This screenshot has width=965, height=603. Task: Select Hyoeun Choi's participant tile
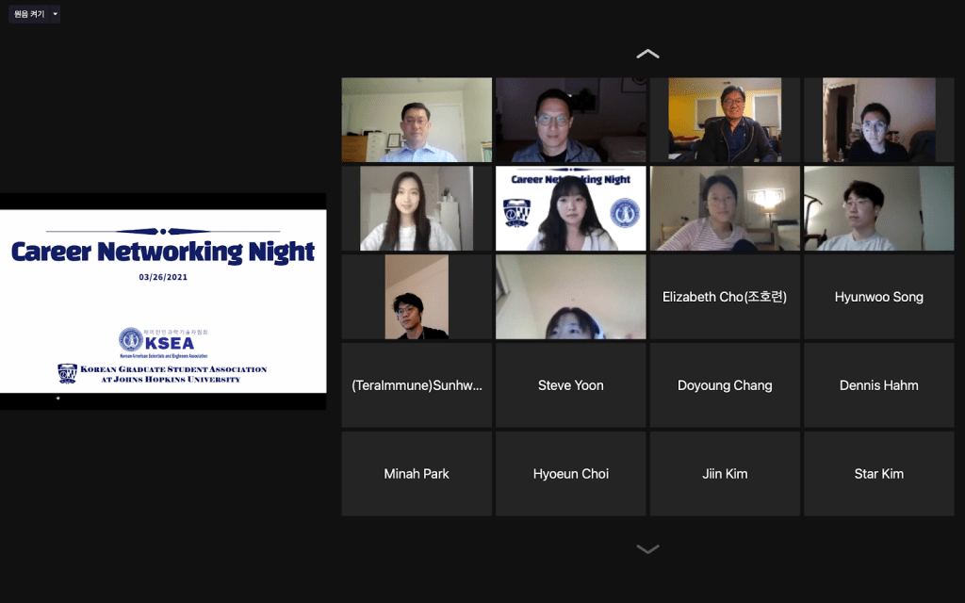click(570, 474)
